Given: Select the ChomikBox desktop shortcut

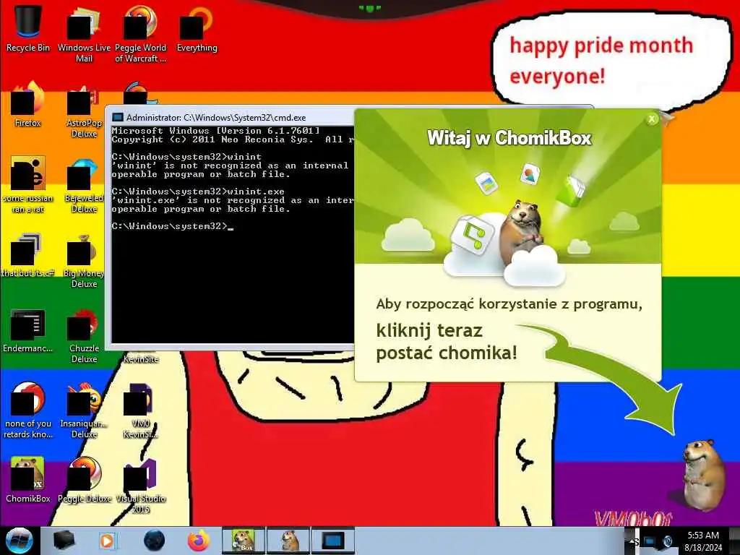Looking at the screenshot, I should [28, 480].
